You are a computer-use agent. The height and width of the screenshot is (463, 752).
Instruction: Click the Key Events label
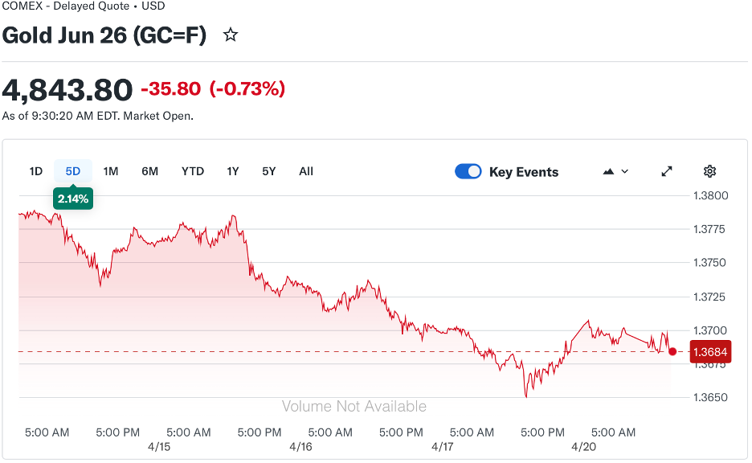click(524, 172)
